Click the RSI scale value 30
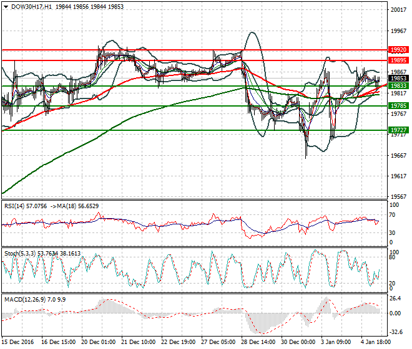 (x=392, y=232)
